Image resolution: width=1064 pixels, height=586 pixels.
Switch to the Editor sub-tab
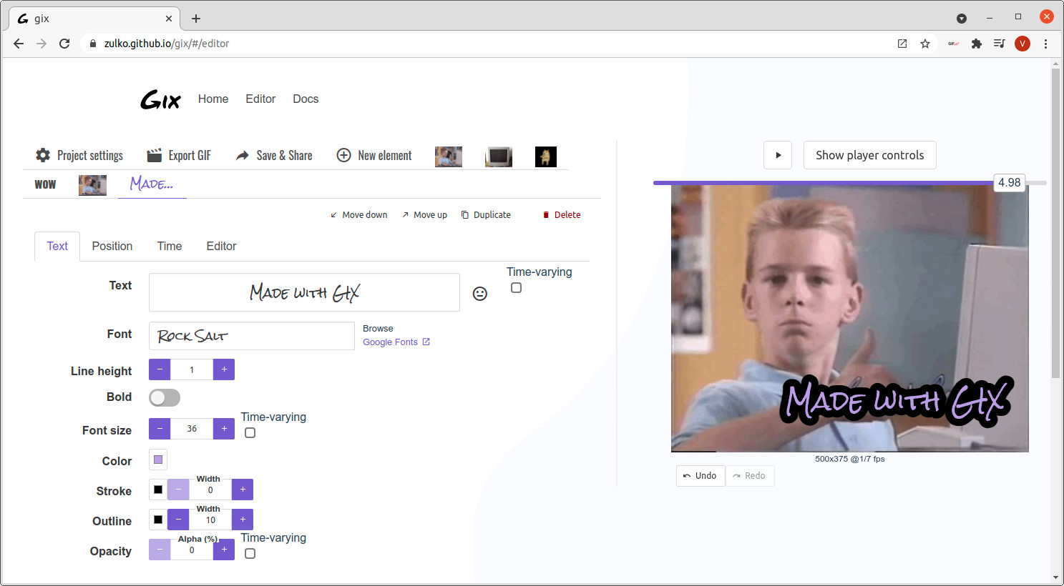coord(221,247)
